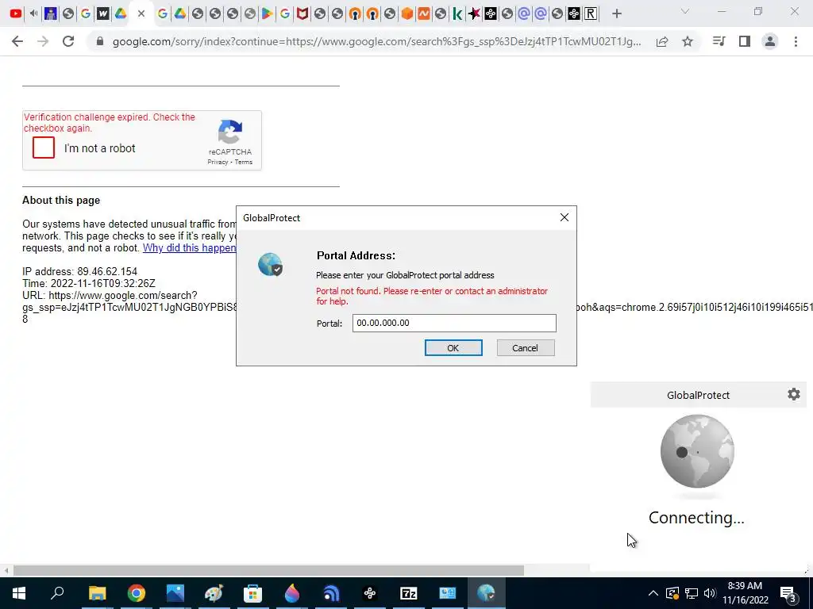The image size is (813, 609).
Task: Open Microsoft Store from the taskbar
Action: coord(252,593)
